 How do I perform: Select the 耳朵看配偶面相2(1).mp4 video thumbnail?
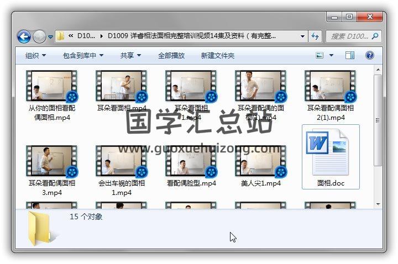coord(331,86)
